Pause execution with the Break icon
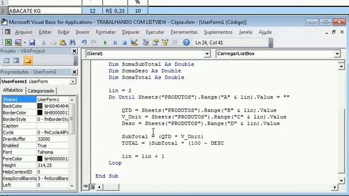Viewport: 349px width, 196px height. 115,42
